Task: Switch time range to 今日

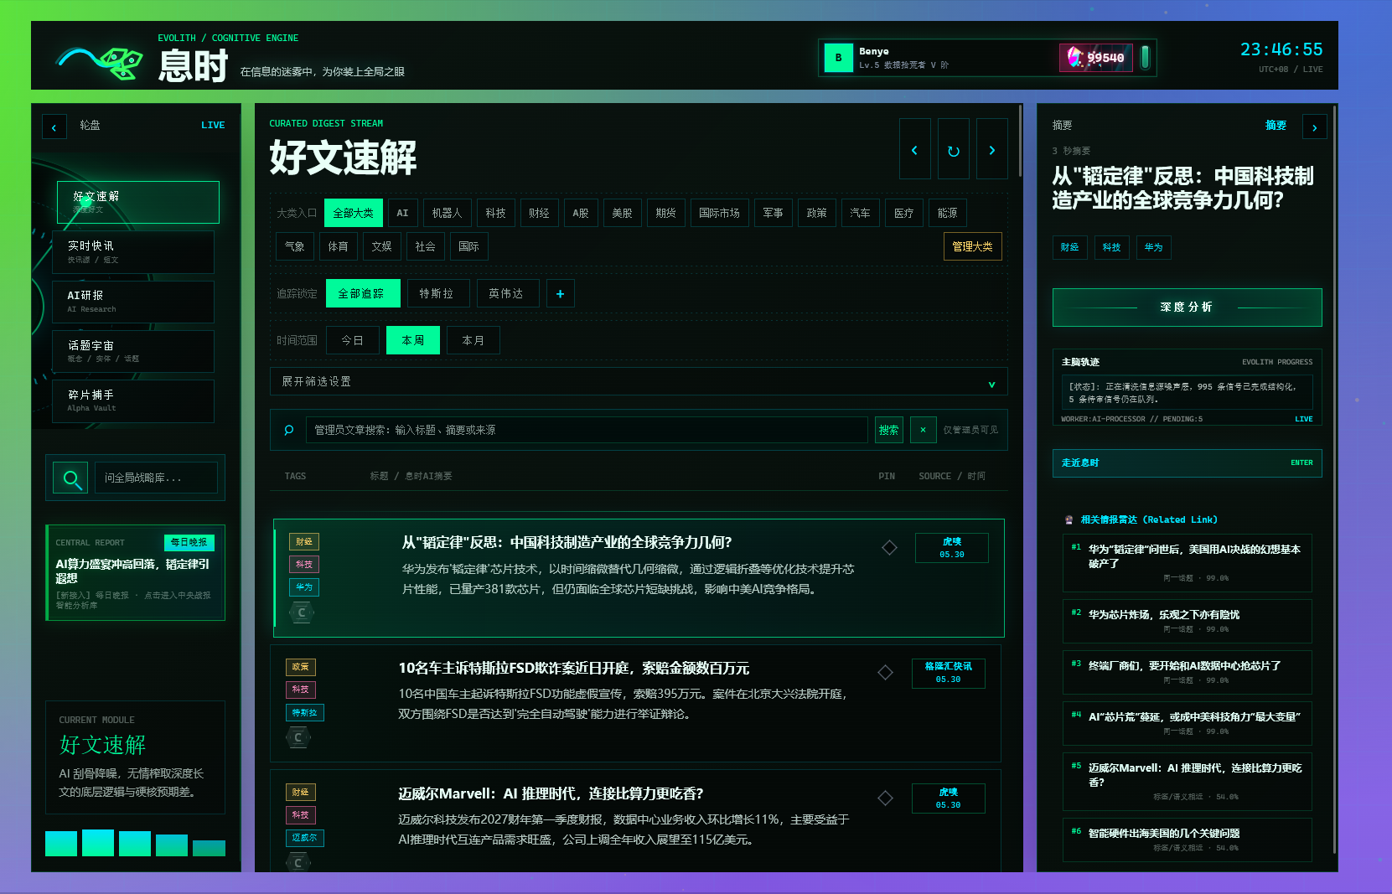Action: [x=353, y=340]
